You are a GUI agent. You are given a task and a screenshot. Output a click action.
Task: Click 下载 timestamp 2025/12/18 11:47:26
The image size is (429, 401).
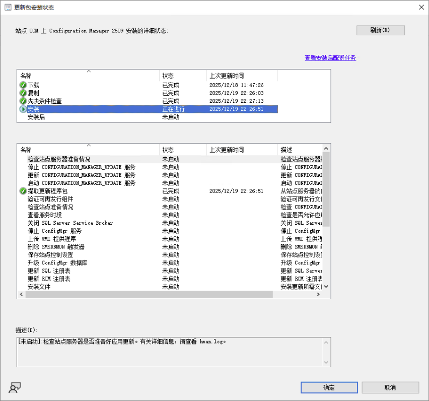tap(236, 85)
